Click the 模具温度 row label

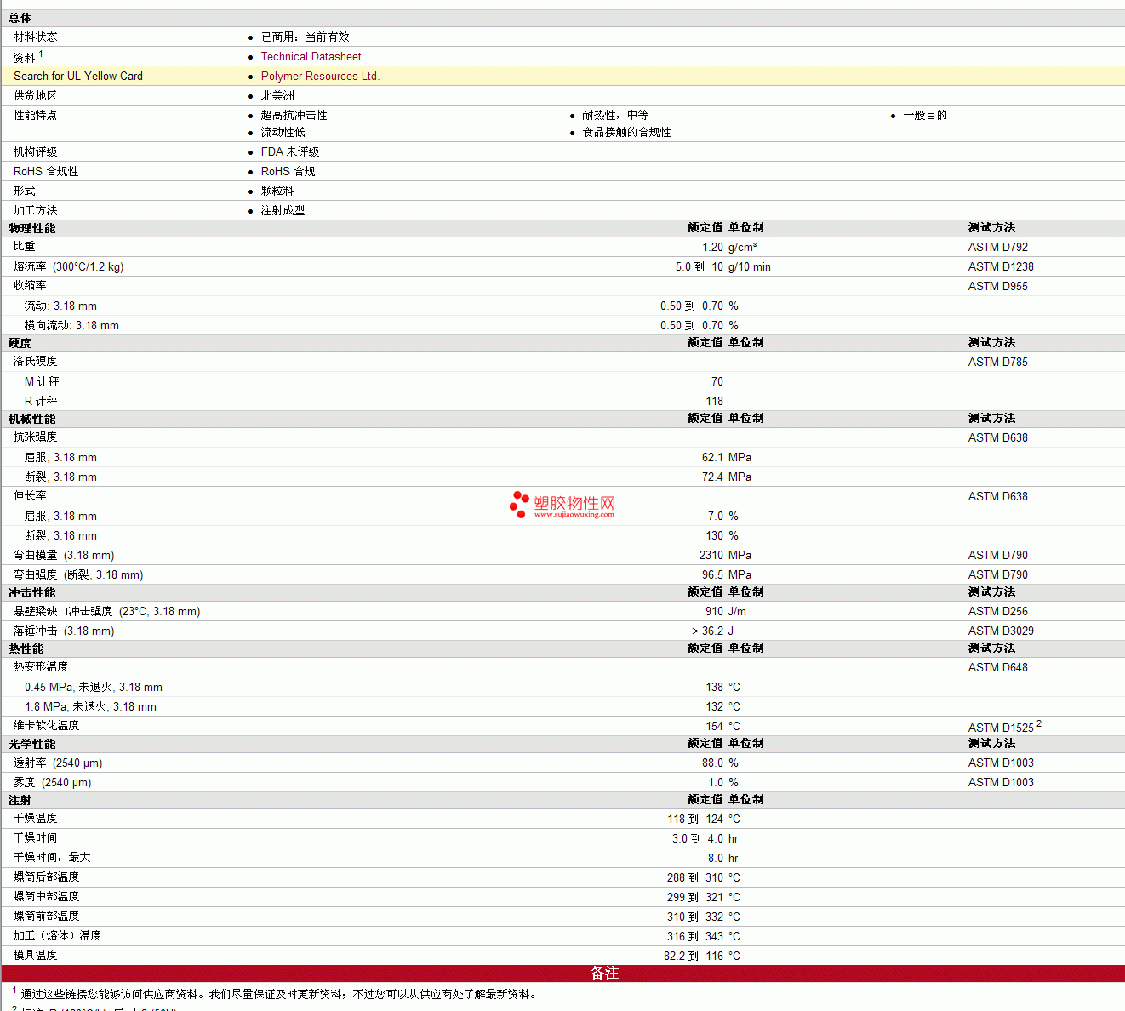click(x=36, y=956)
